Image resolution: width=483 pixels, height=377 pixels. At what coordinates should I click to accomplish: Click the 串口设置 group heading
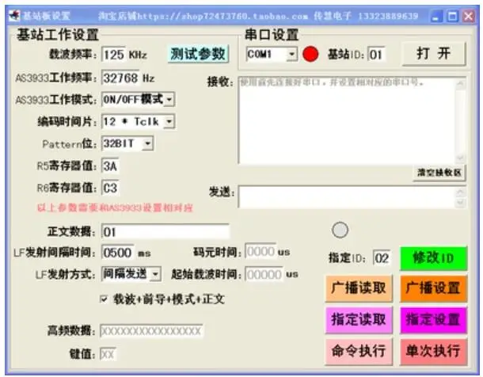(x=272, y=35)
